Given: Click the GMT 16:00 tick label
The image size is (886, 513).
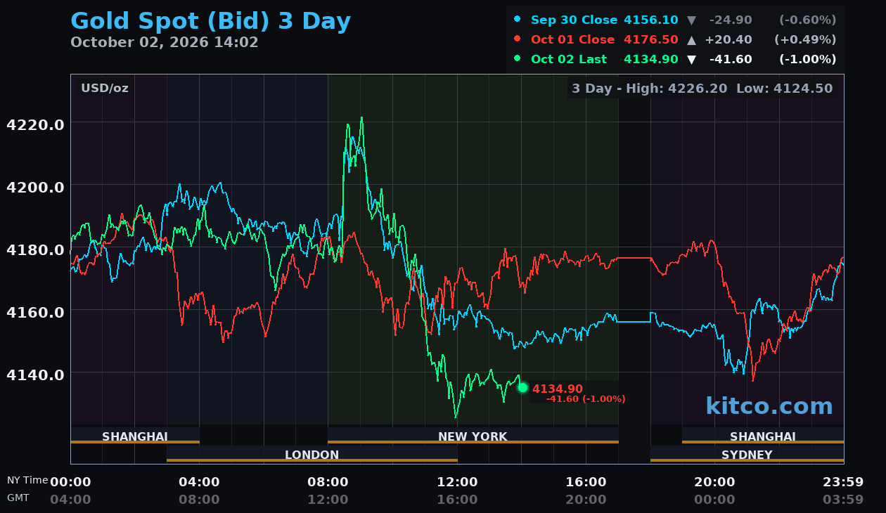Looking at the screenshot, I should click(x=457, y=500).
